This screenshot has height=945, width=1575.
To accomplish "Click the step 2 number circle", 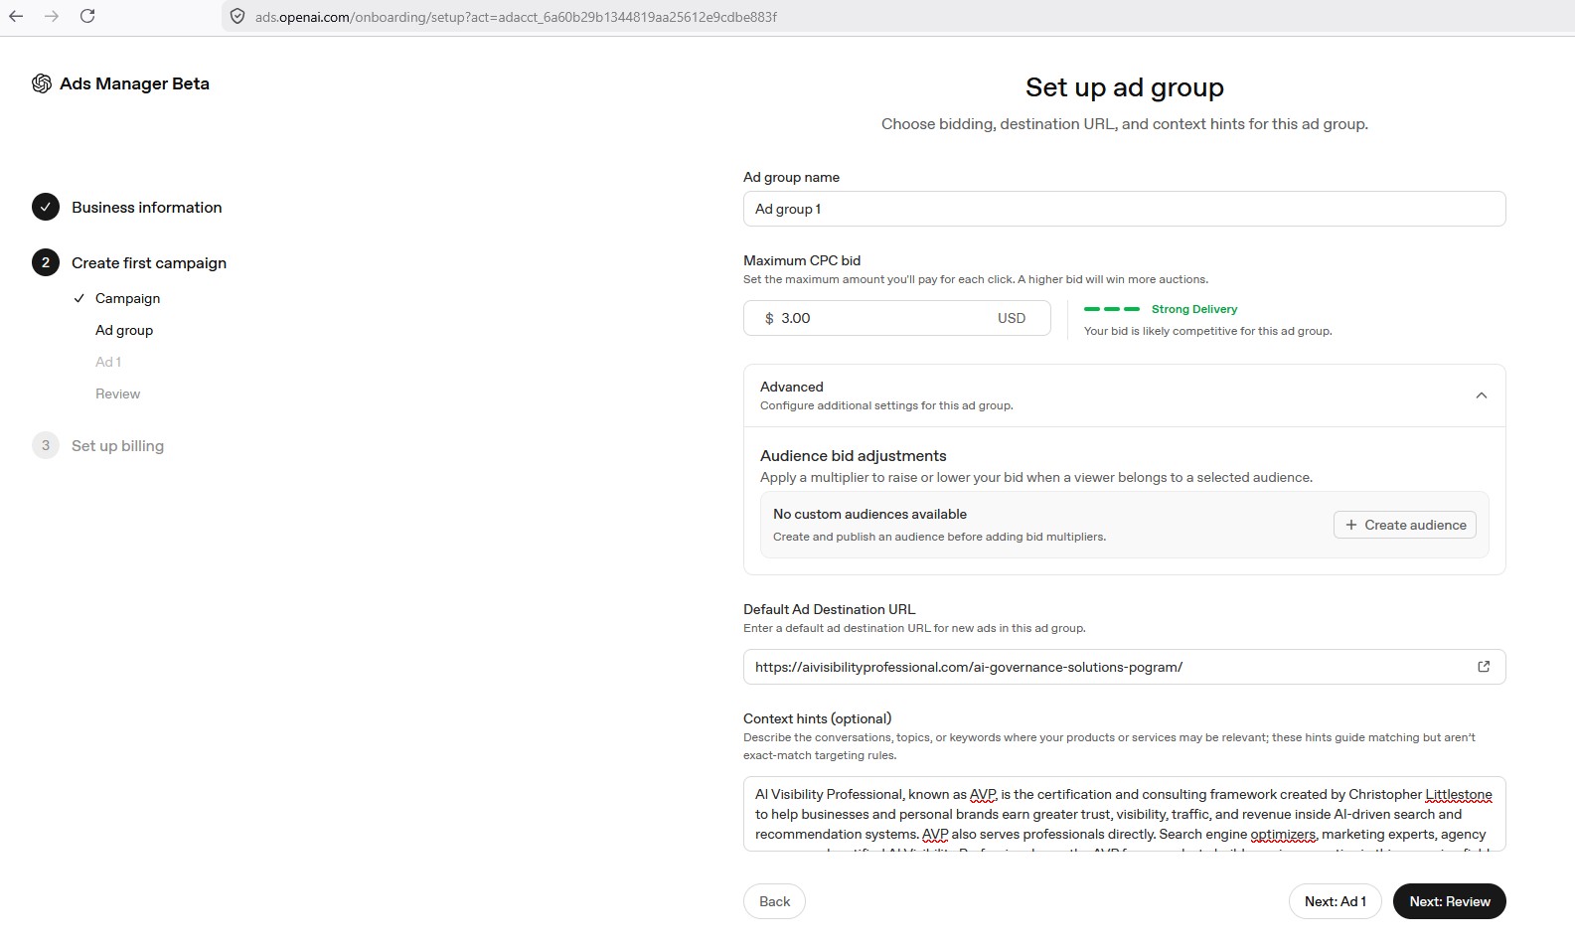I will pos(46,262).
